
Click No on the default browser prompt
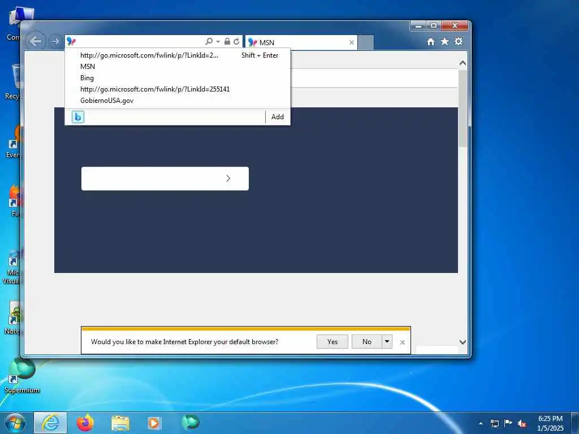pos(366,342)
